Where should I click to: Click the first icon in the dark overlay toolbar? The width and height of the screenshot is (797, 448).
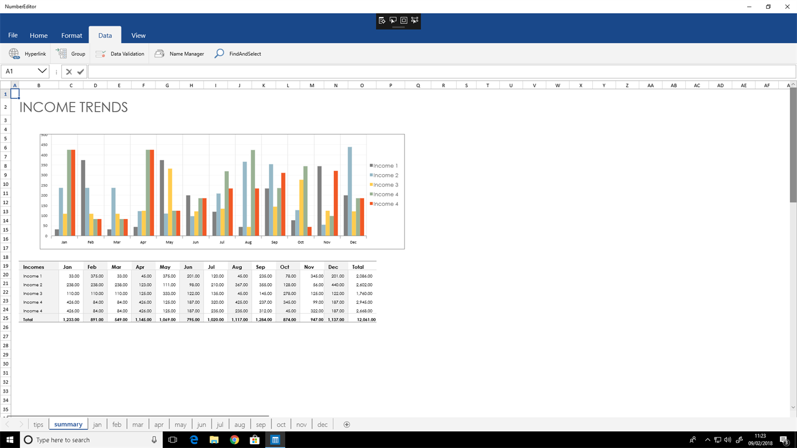pyautogui.click(x=382, y=20)
